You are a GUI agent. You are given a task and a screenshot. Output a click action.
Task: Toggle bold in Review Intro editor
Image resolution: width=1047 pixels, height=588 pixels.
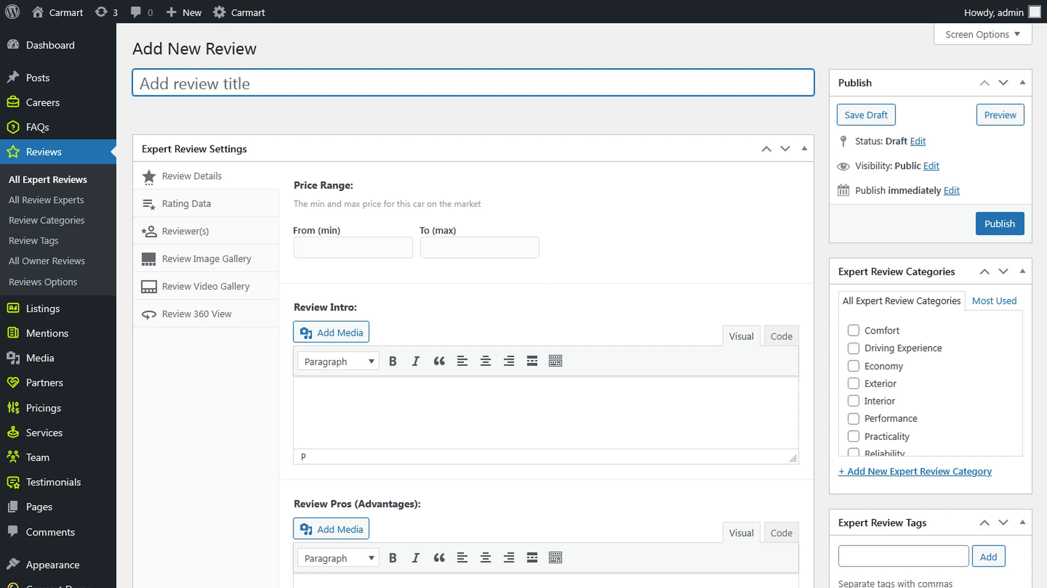click(x=393, y=361)
